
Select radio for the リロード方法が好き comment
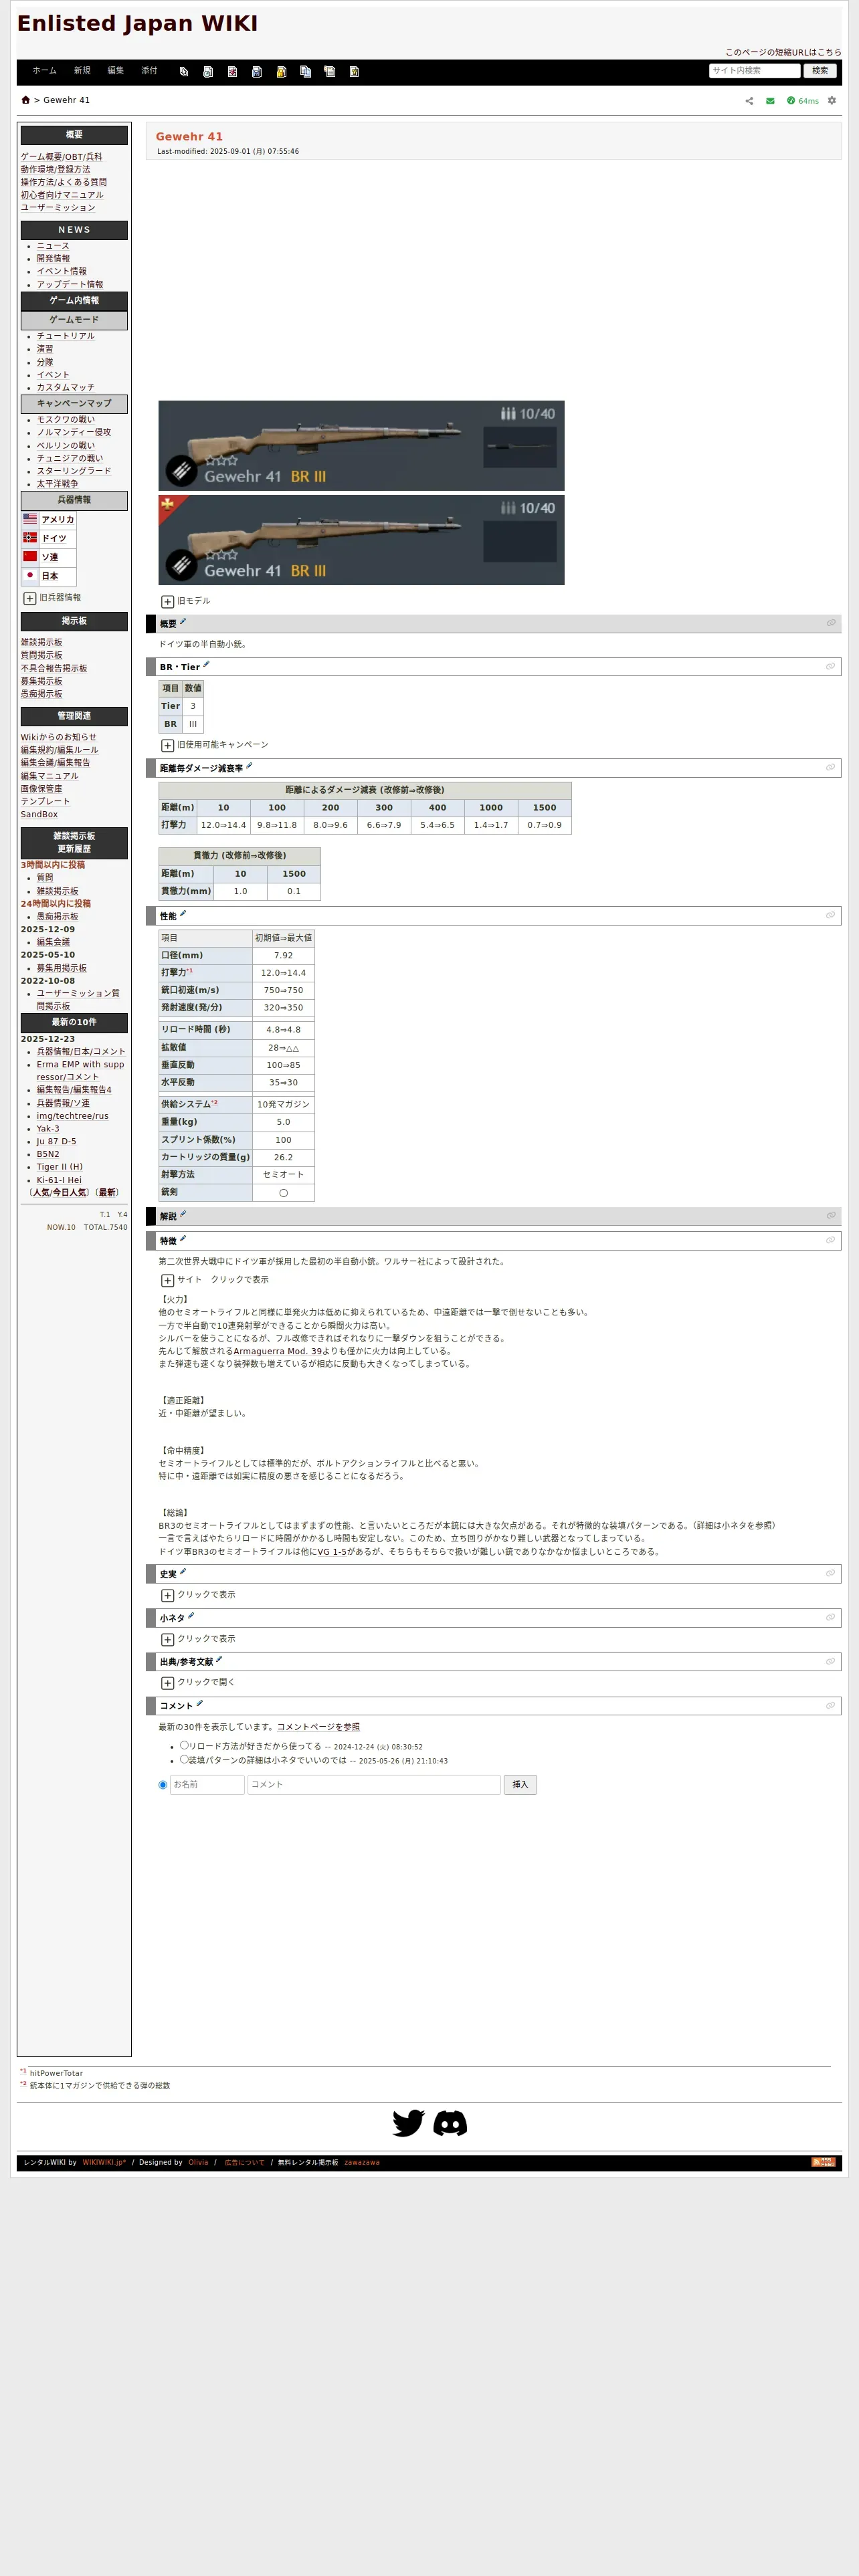[x=184, y=1745]
